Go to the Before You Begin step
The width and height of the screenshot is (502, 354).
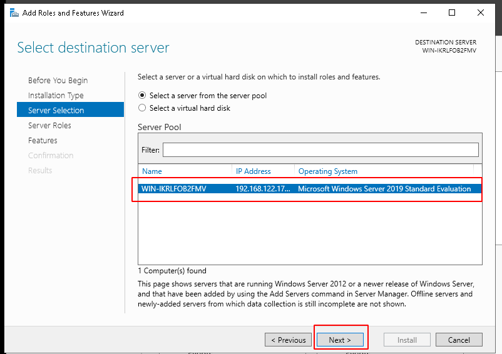[58, 80]
